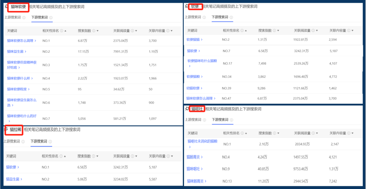Sort by 相关性排名 arrow in 猫咪软便 panel

pyautogui.click(x=65, y=31)
